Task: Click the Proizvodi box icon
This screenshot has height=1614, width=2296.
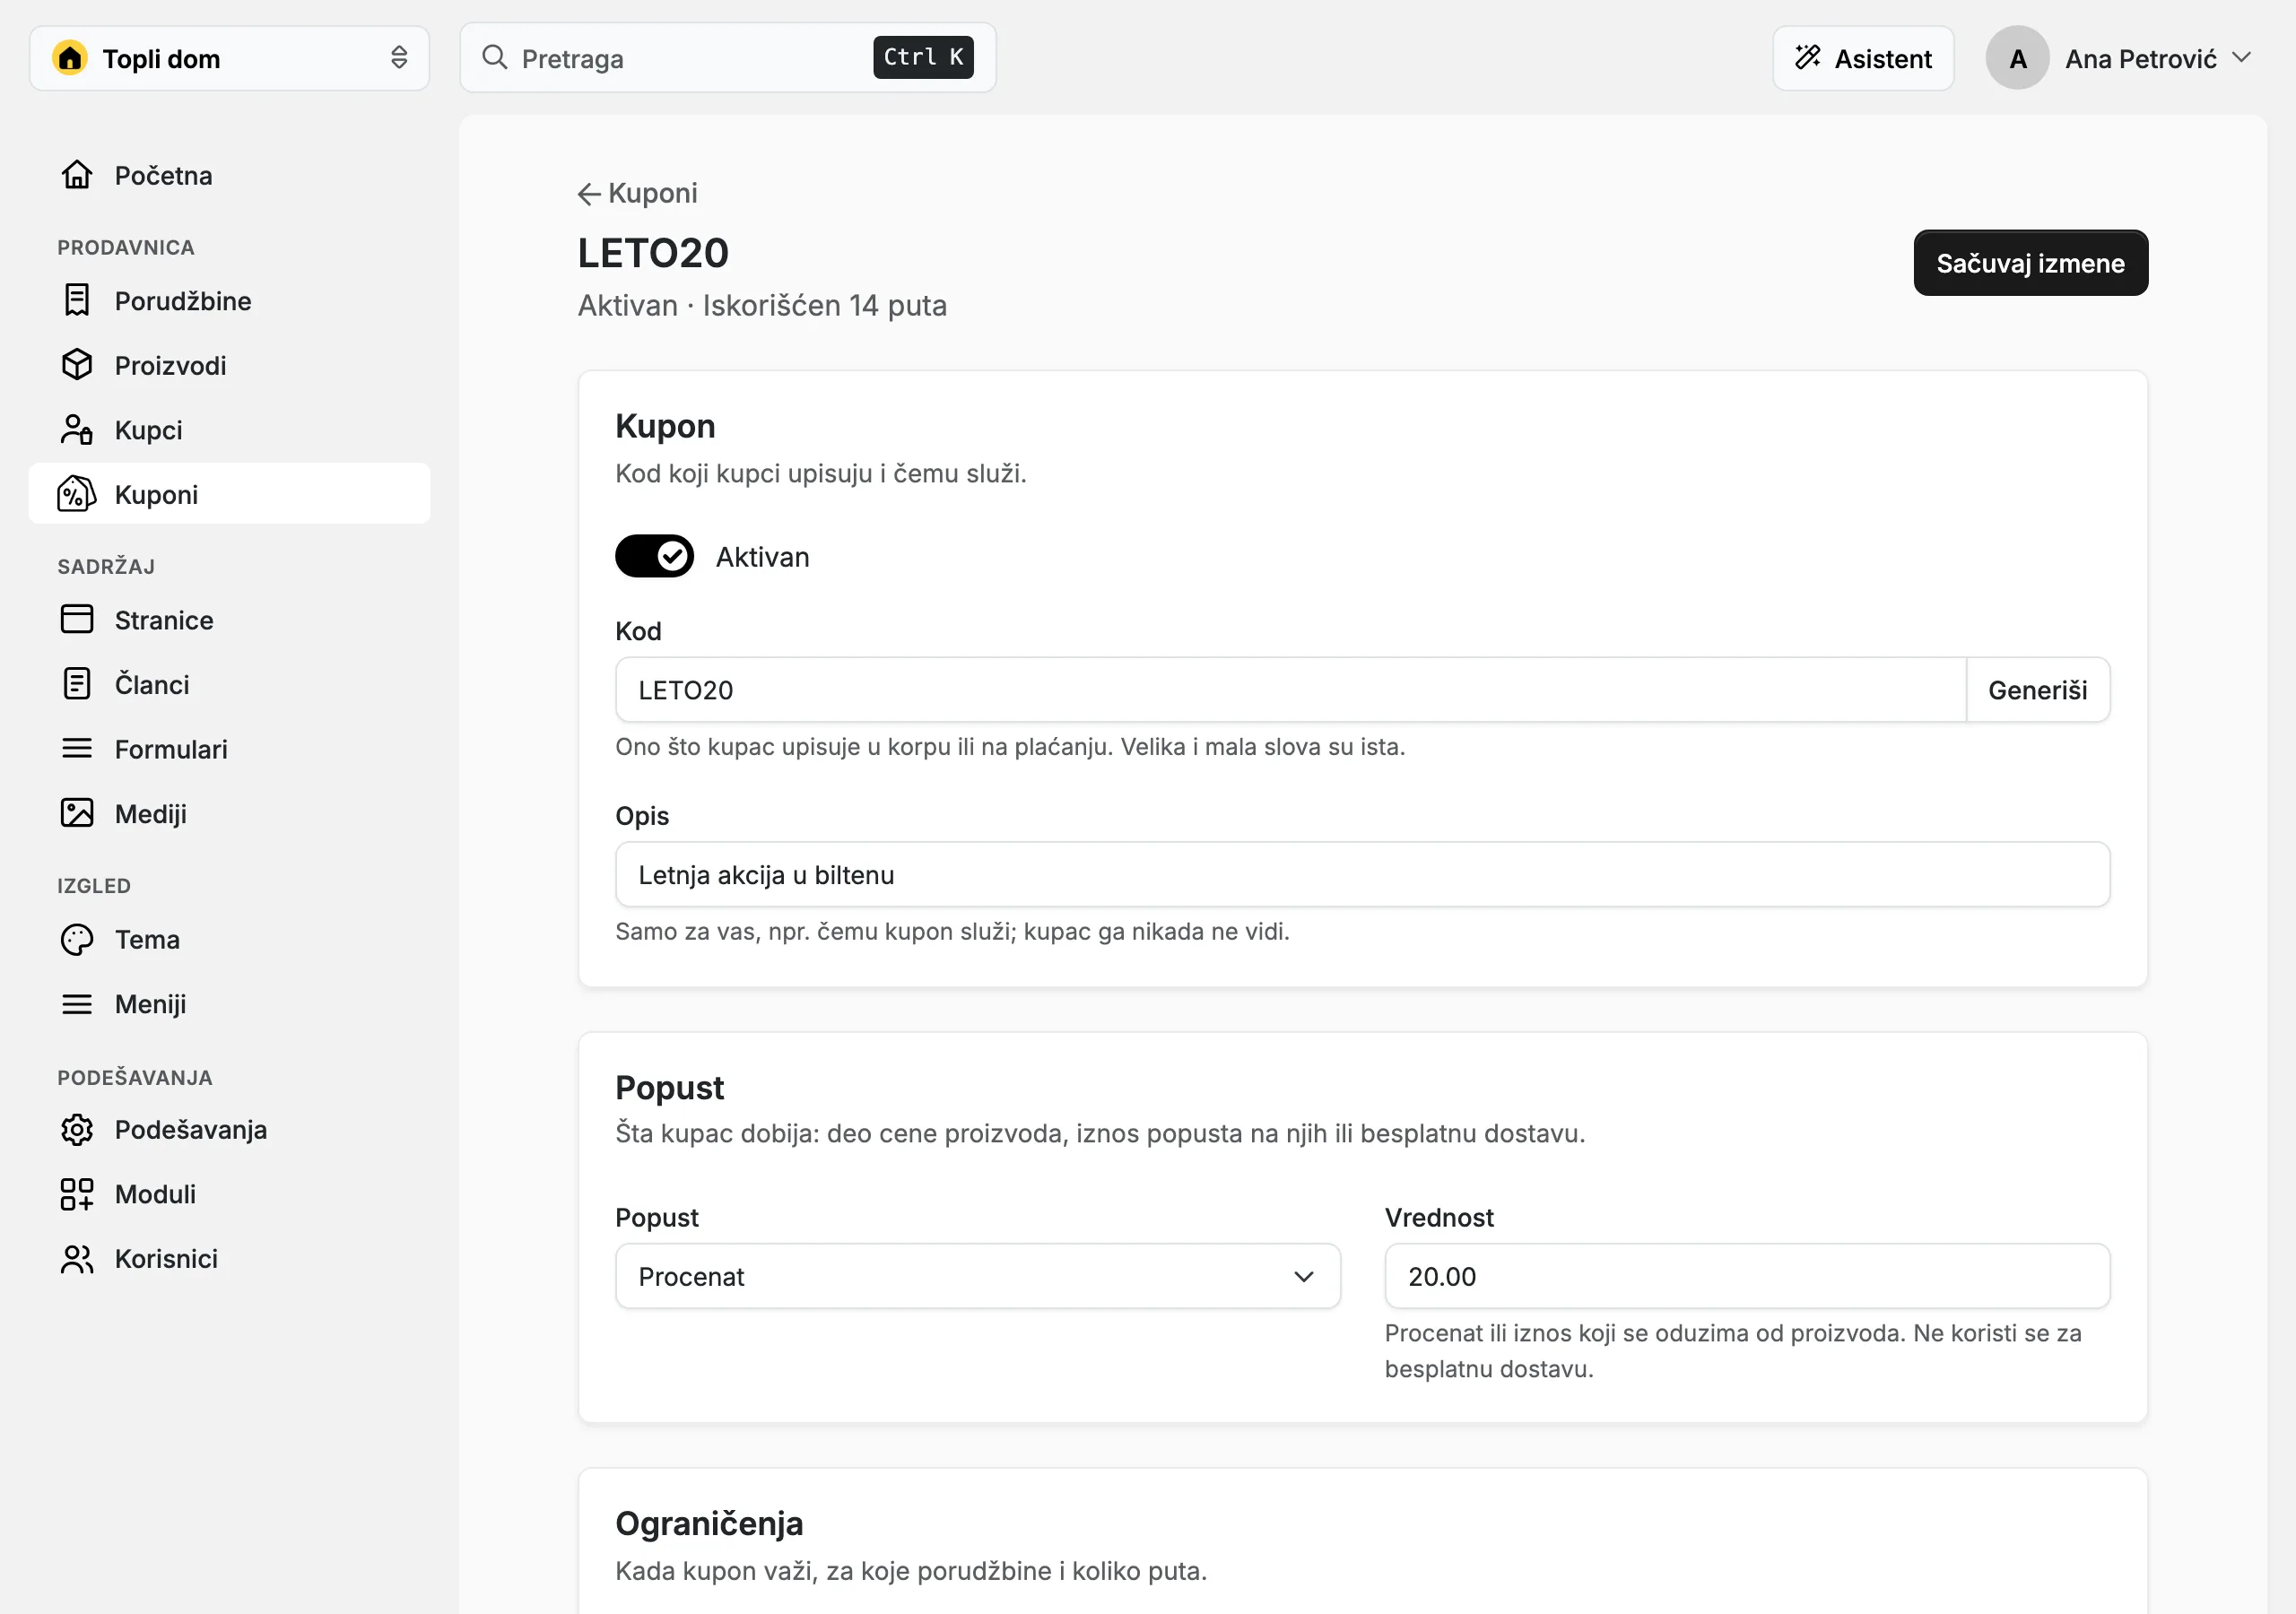Action: tap(77, 365)
